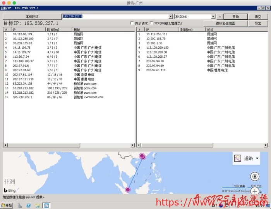The height and width of the screenshot is (209, 271).
Task: Enable the 同步请求 checkbox
Action: 132,23
